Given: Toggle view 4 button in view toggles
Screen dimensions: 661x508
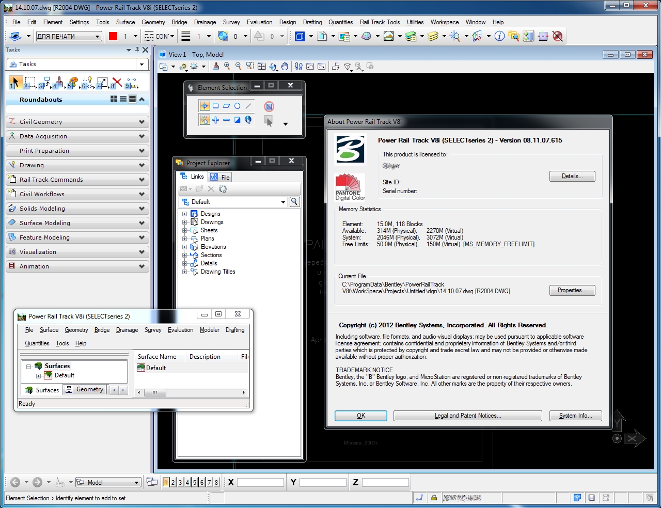Looking at the screenshot, I should (x=187, y=482).
